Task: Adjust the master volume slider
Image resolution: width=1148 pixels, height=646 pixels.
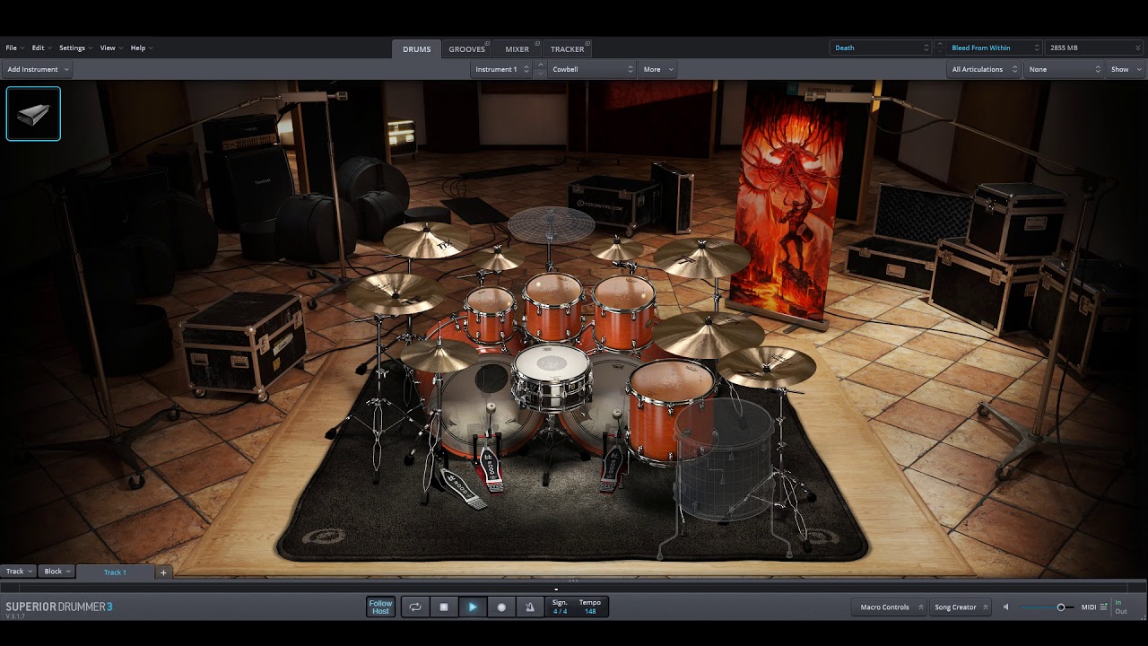Action: tap(1060, 607)
